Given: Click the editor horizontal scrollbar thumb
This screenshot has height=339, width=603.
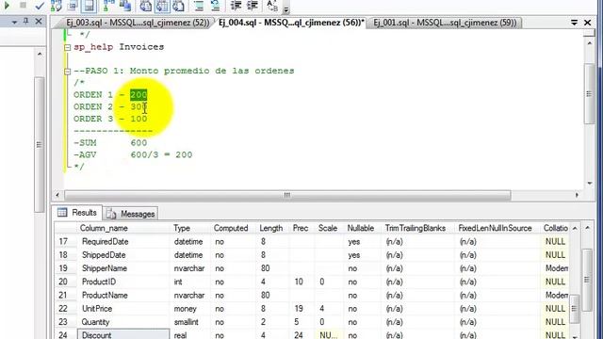Looking at the screenshot, I should pos(287,195).
